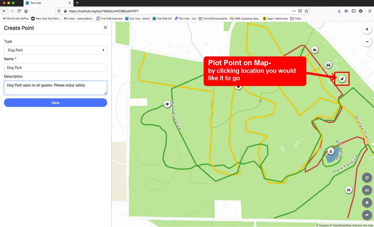Open the browser downloads panel

tap(339, 11)
